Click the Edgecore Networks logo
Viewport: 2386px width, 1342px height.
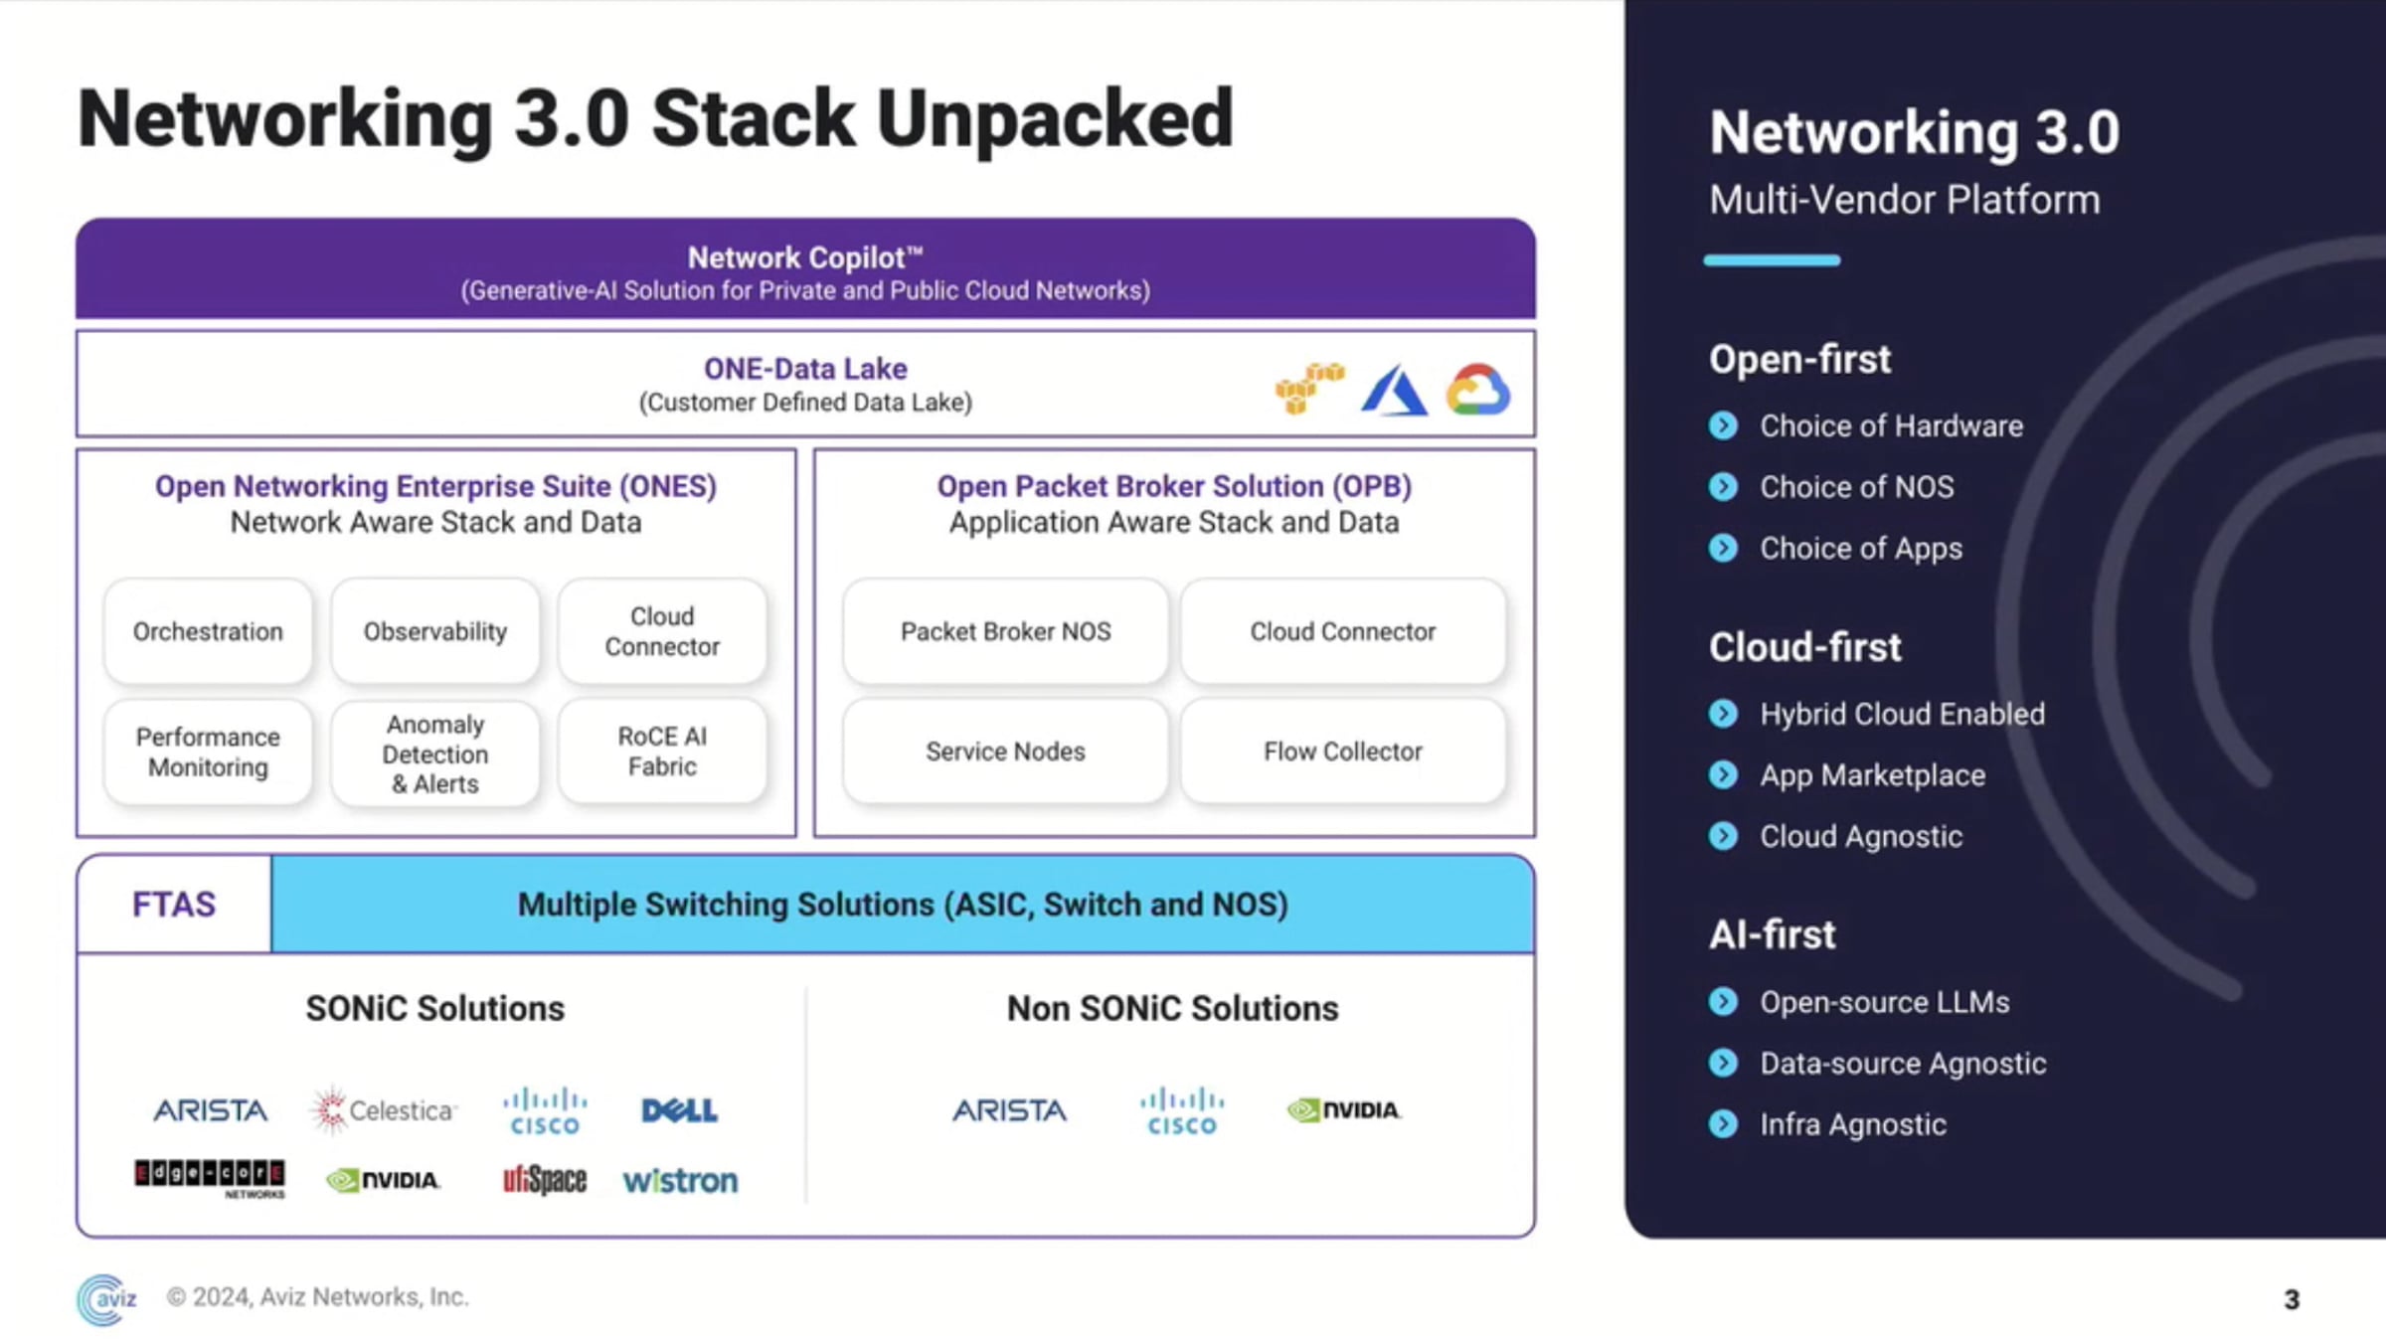tap(210, 1178)
